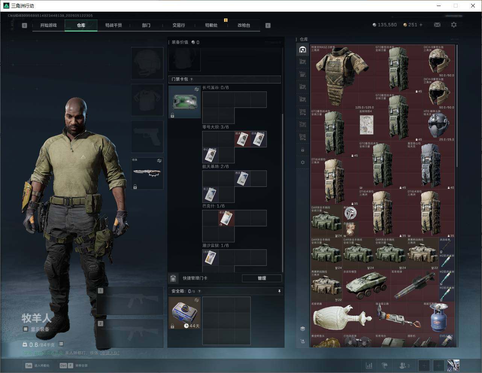Select the empty helmet equipment slot
The image size is (482, 373).
(147, 63)
